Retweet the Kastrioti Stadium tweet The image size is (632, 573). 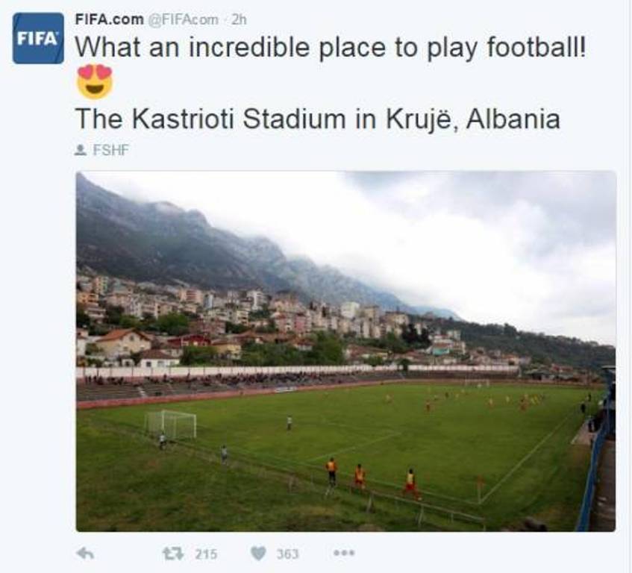coord(173,553)
